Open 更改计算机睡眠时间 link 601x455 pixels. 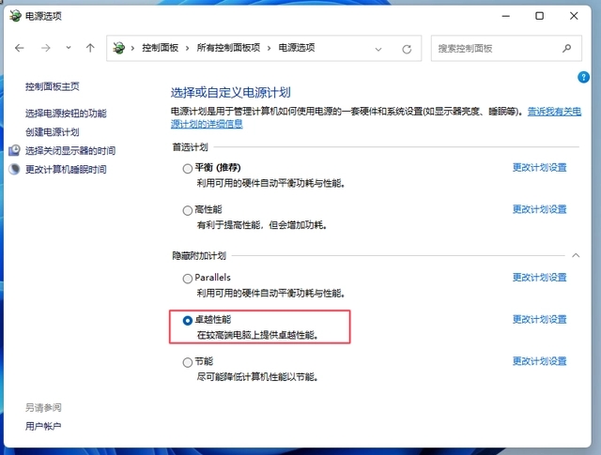[x=66, y=169]
